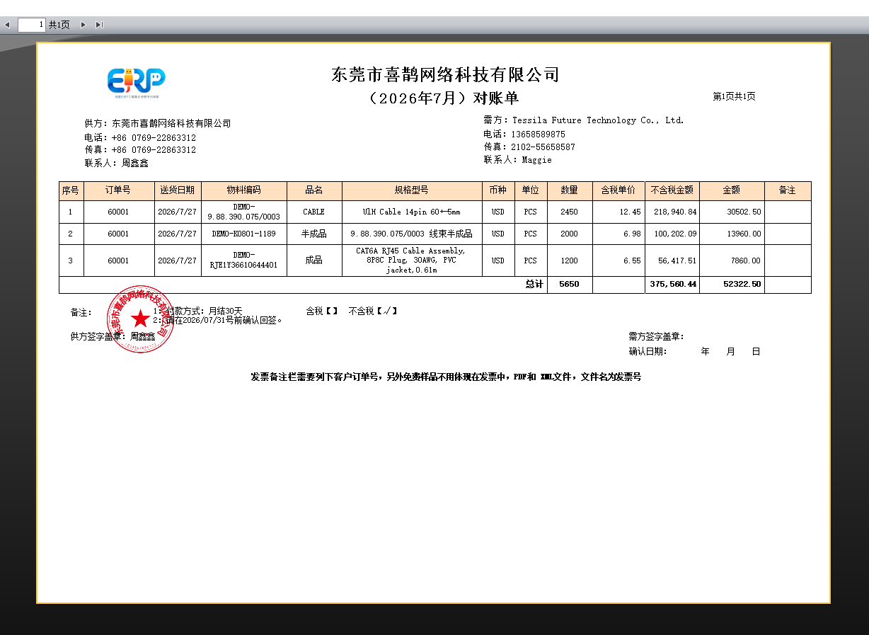Click the 不含税金额 column header
This screenshot has height=635, width=869.
click(672, 190)
